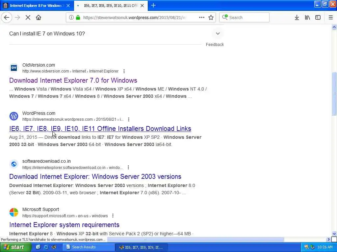Switch to IE6, IE7, IE8 taskbar window

(141, 247)
